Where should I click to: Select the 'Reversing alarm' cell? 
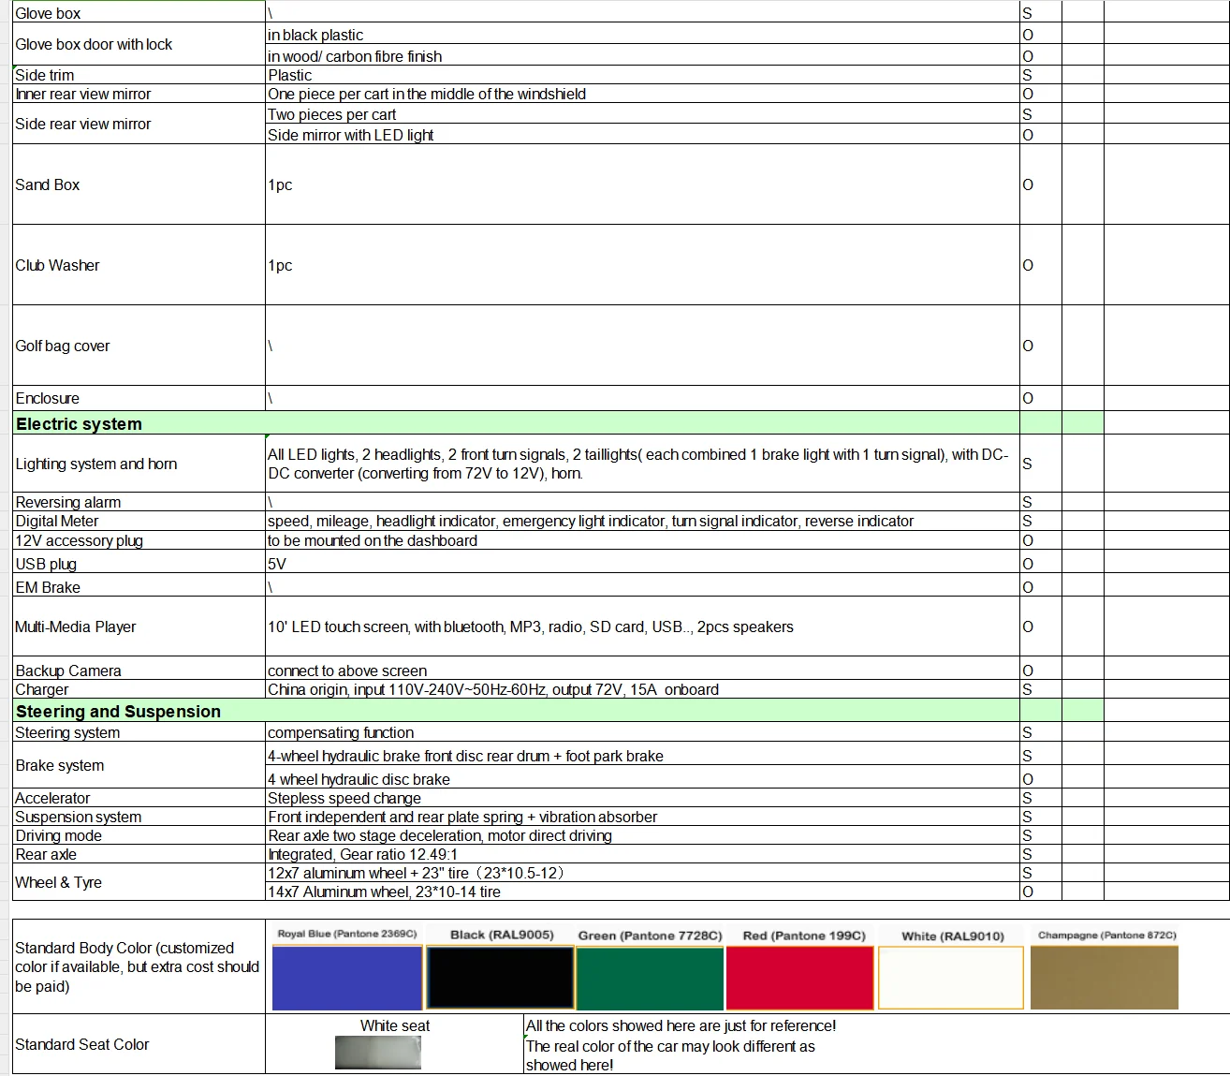click(139, 502)
